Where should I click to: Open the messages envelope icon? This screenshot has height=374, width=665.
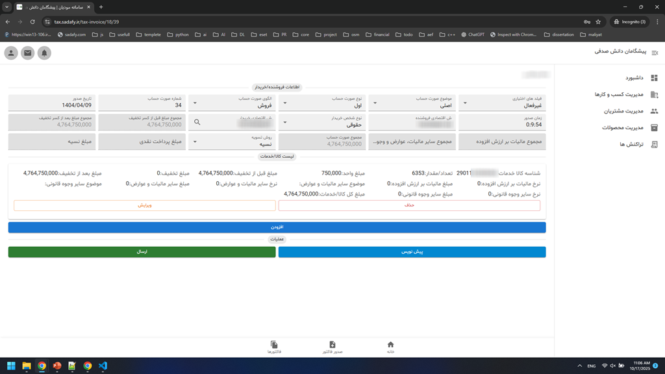tap(27, 53)
